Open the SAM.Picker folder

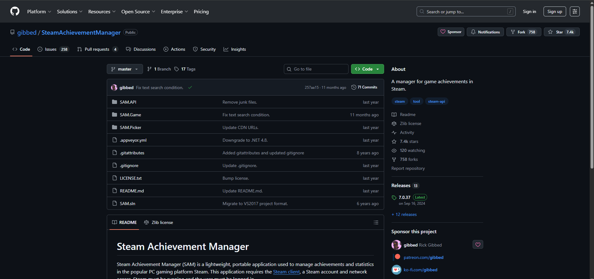tap(130, 127)
